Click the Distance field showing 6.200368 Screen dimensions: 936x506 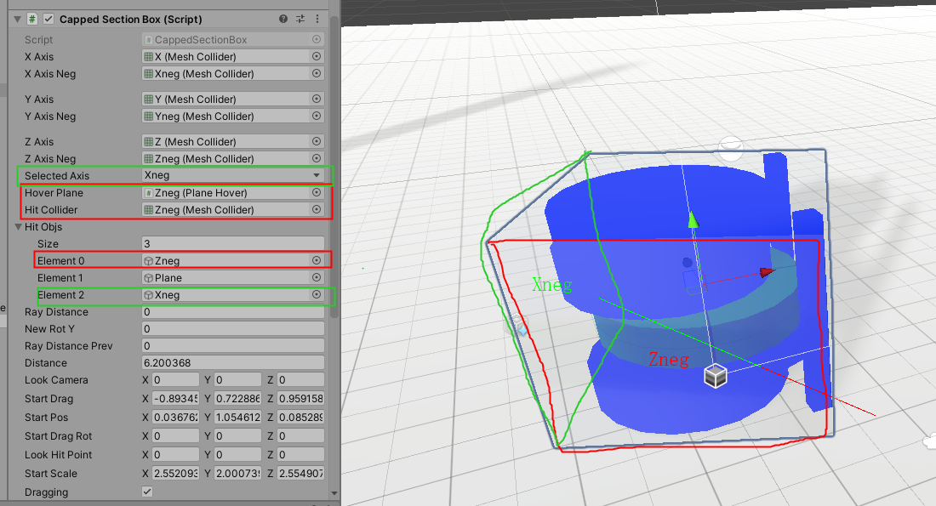pos(232,362)
